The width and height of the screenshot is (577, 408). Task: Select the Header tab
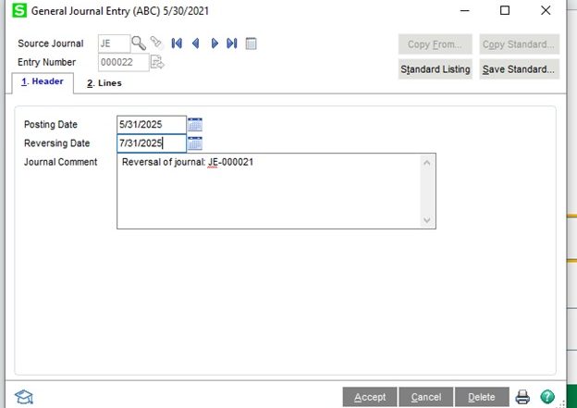tap(42, 82)
